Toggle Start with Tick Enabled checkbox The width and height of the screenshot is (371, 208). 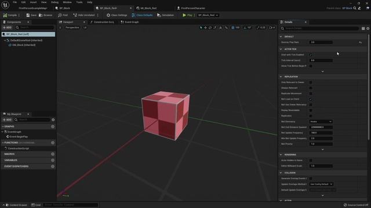(311, 55)
